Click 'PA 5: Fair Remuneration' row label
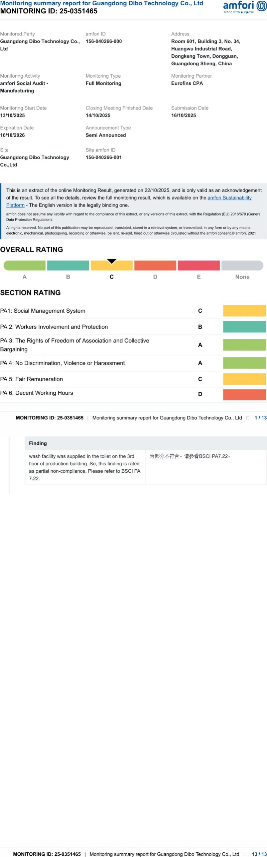The image size is (267, 857). [31, 379]
